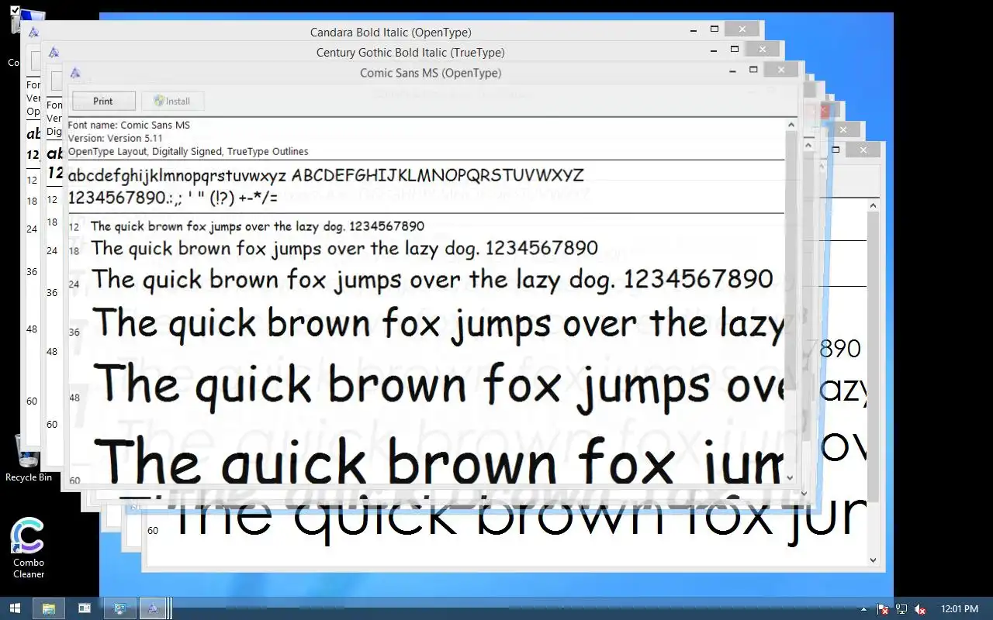The width and height of the screenshot is (993, 620).
Task: Click the Font Viewer taskbar button
Action: click(154, 608)
